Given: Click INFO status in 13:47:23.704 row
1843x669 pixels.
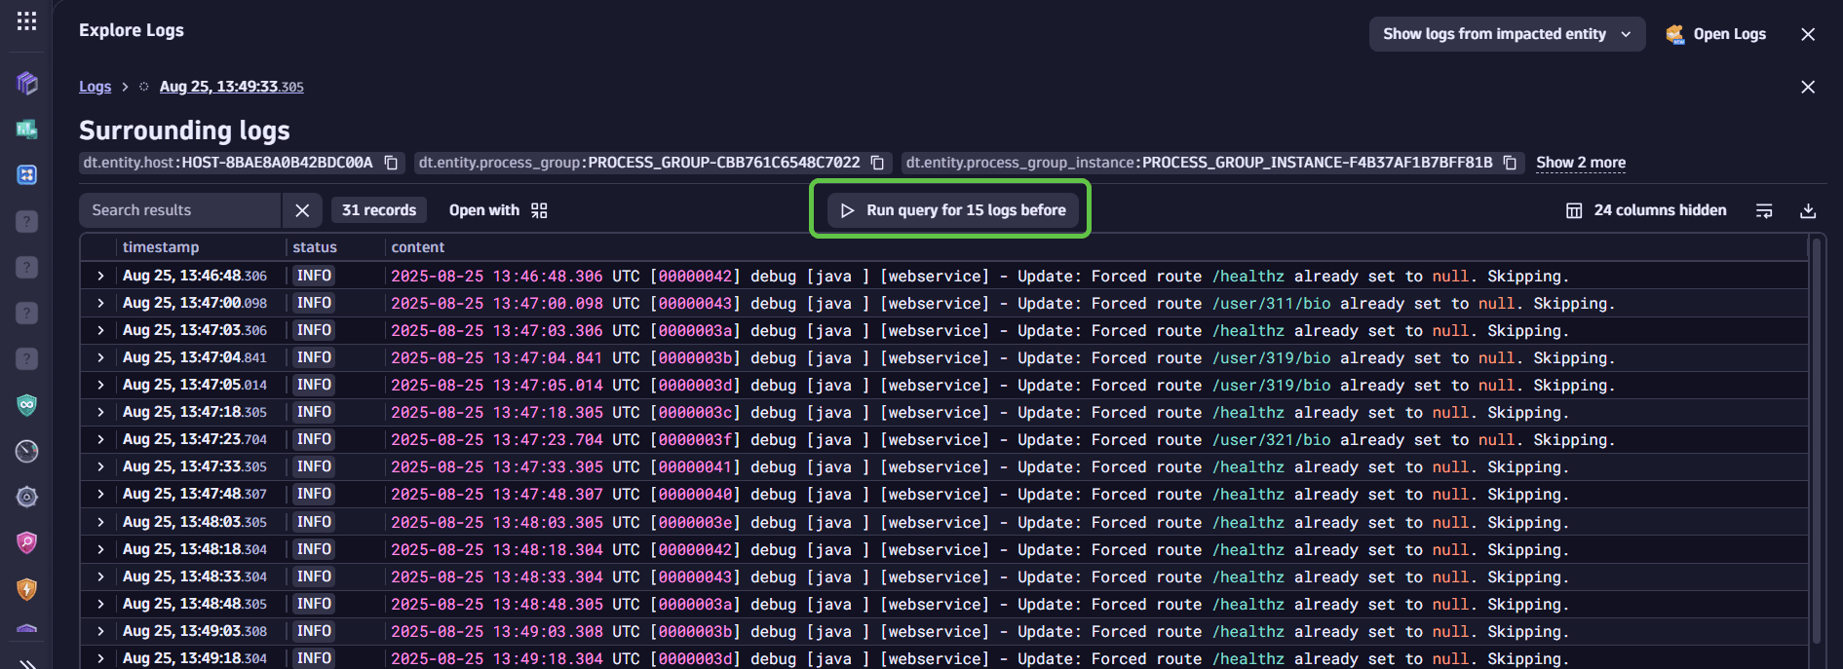Looking at the screenshot, I should [314, 439].
